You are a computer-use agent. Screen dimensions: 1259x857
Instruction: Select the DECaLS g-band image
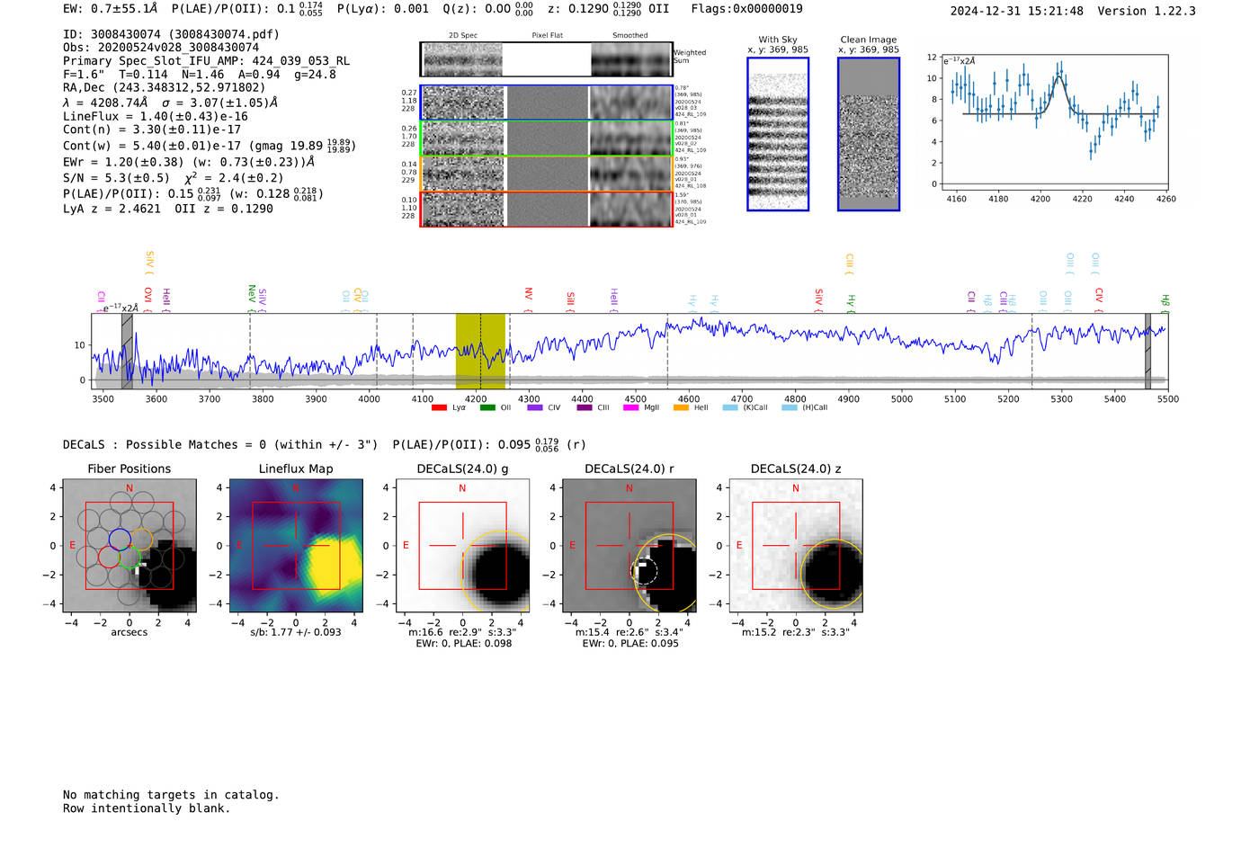pos(462,546)
